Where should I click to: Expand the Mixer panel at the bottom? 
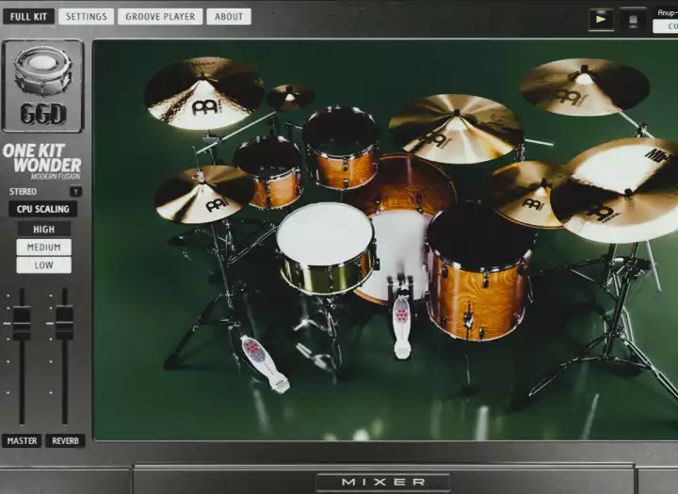383,482
